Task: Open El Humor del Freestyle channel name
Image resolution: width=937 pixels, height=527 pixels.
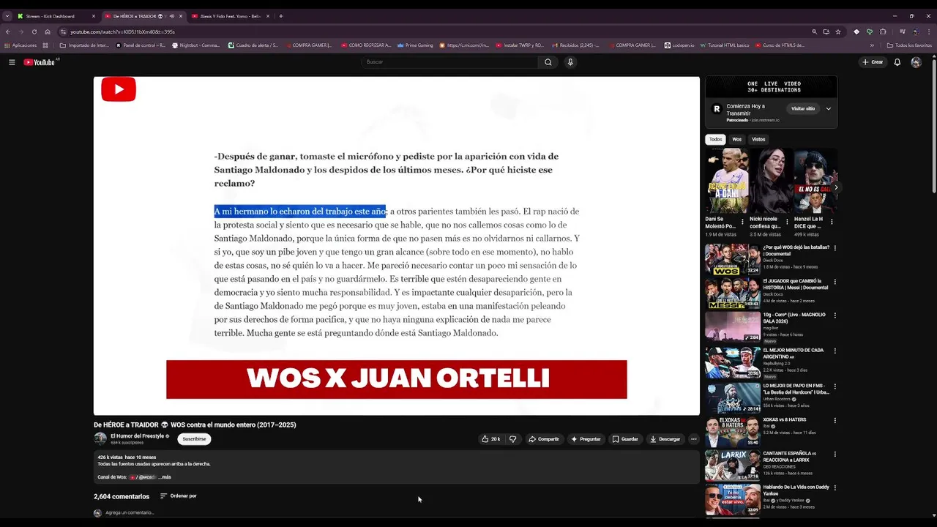Action: 137,436
